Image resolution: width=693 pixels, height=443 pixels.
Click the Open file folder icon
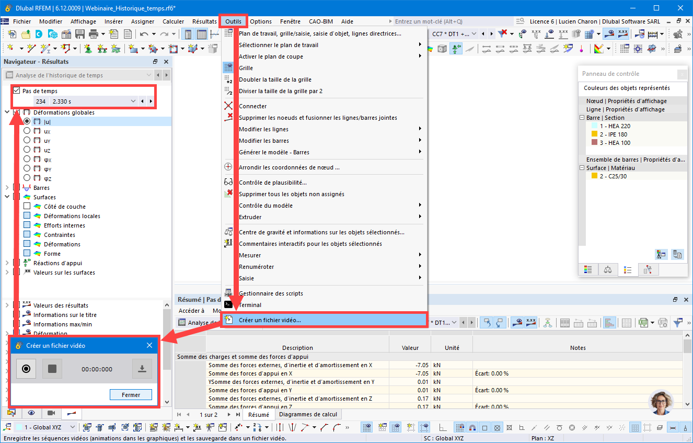coord(26,34)
